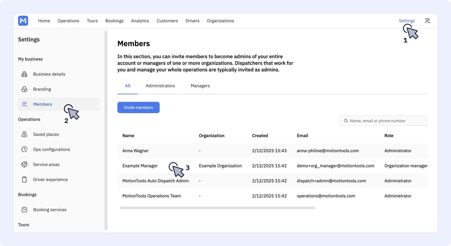The image size is (451, 246).
Task: Click the Created column header
Action: coord(260,136)
